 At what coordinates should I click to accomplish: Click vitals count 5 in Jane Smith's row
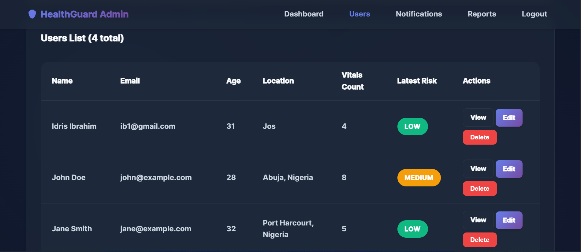pyautogui.click(x=344, y=229)
